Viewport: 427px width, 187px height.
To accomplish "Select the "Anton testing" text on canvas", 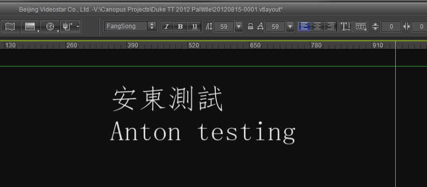I will pyautogui.click(x=203, y=132).
